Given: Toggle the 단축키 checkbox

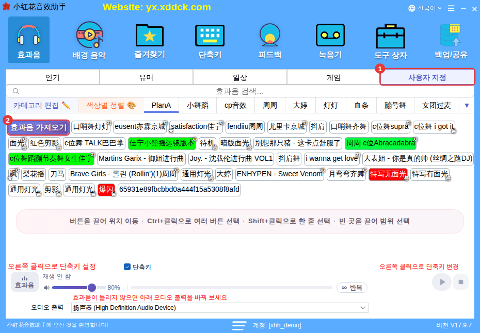Looking at the screenshot, I should pos(127,267).
